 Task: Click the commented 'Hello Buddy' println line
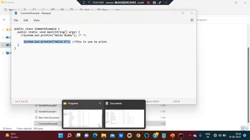53,35
